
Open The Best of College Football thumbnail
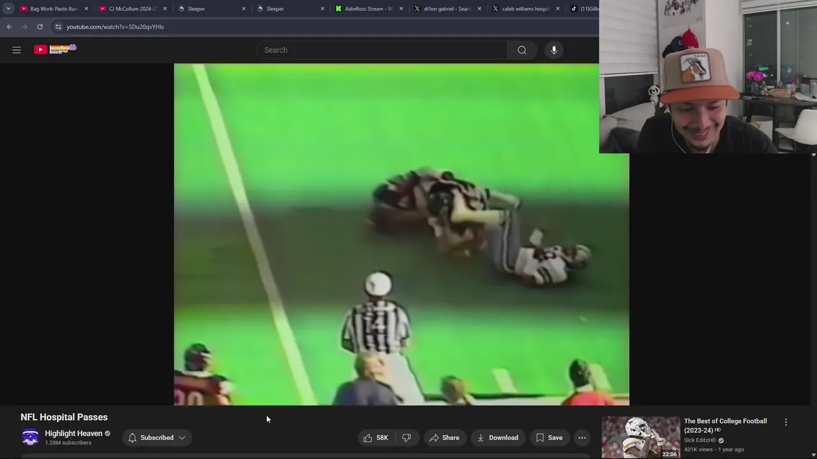pyautogui.click(x=641, y=437)
